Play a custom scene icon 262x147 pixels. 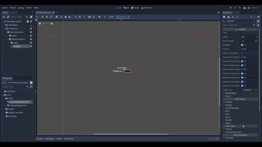pos(249,8)
